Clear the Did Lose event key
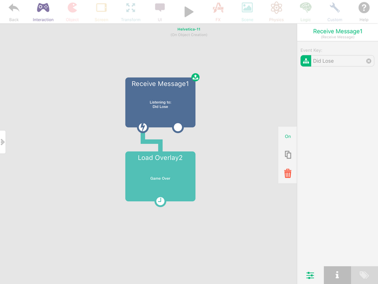The width and height of the screenshot is (378, 284). click(x=369, y=61)
